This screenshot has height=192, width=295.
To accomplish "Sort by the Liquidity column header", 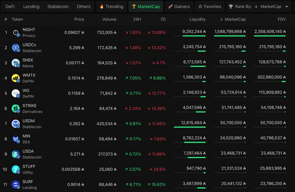I will (197, 19).
